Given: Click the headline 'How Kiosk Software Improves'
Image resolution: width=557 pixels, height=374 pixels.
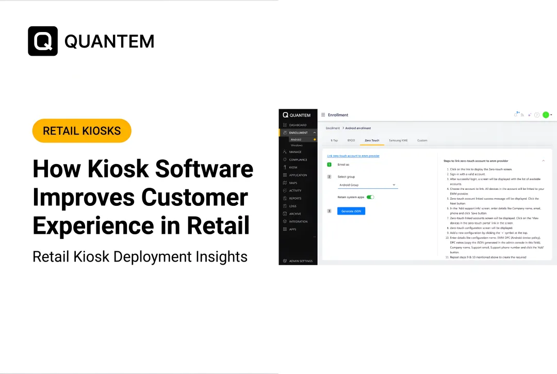Looking at the screenshot, I should coord(143,183).
